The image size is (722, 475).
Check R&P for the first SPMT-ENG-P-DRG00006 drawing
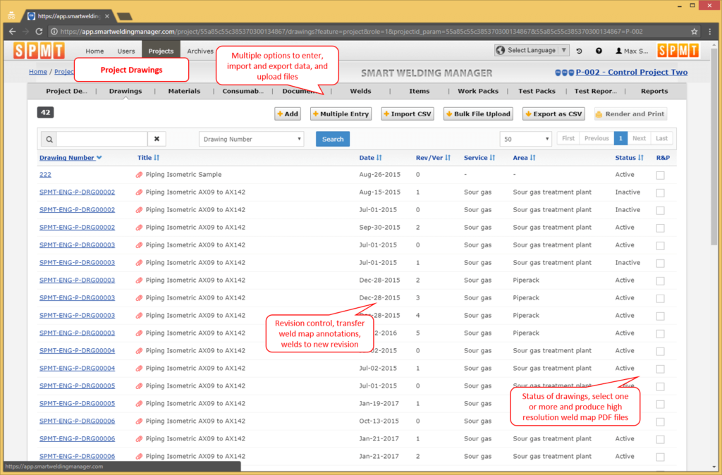(660, 421)
